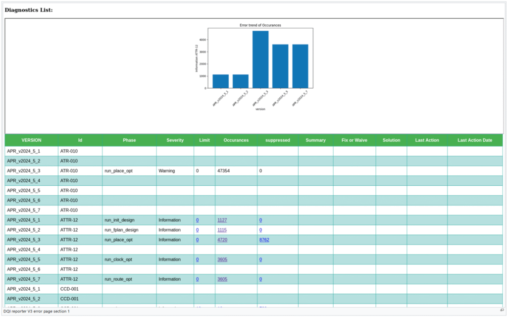Click the 47354 occurrences cell for ATR-010
This screenshot has height=317, width=507.
pyautogui.click(x=225, y=170)
